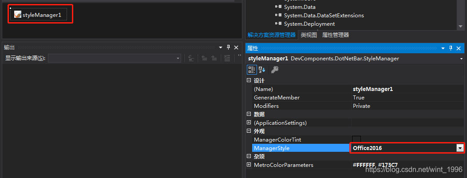The image size is (467, 178).
Task: Click the Modifiers Private value
Action: point(361,106)
